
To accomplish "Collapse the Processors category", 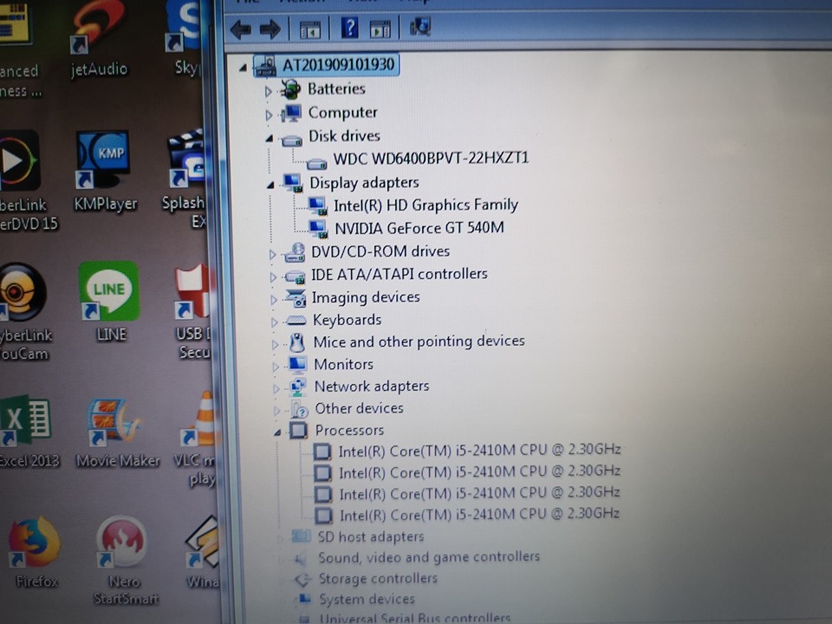I will 277,431.
